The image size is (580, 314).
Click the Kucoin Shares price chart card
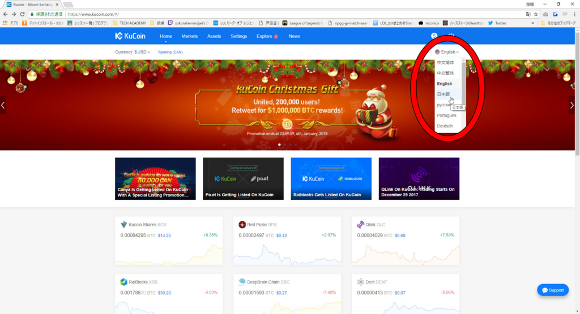(169, 241)
